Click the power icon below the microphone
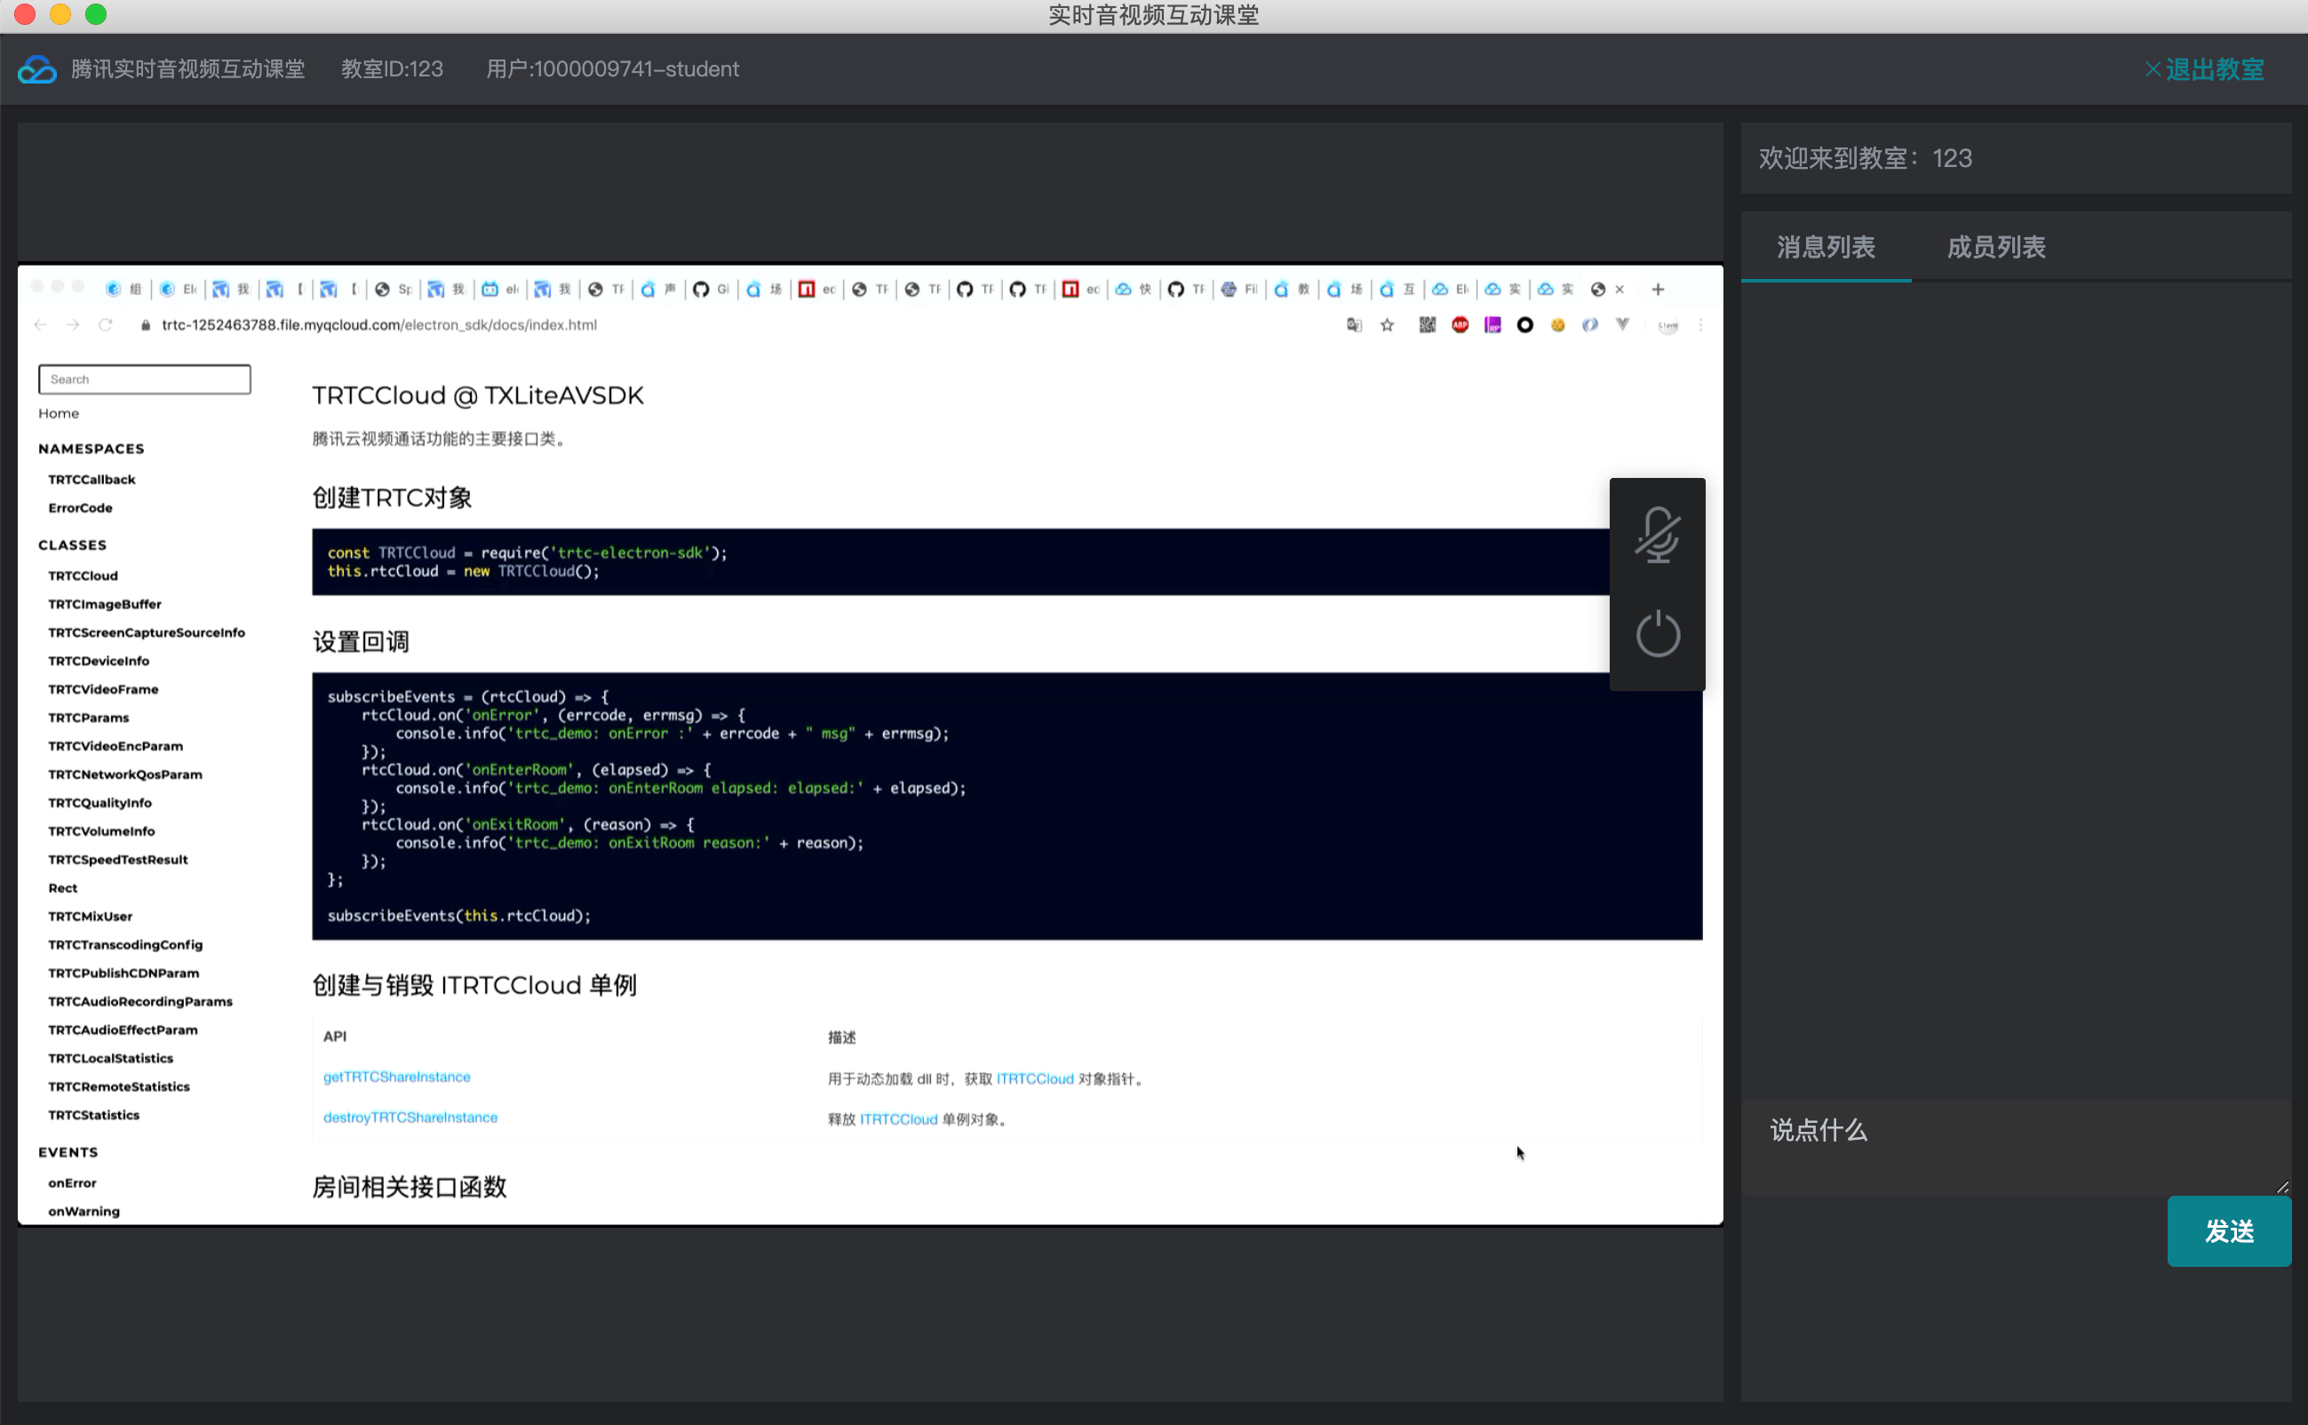This screenshot has height=1425, width=2308. [1657, 634]
